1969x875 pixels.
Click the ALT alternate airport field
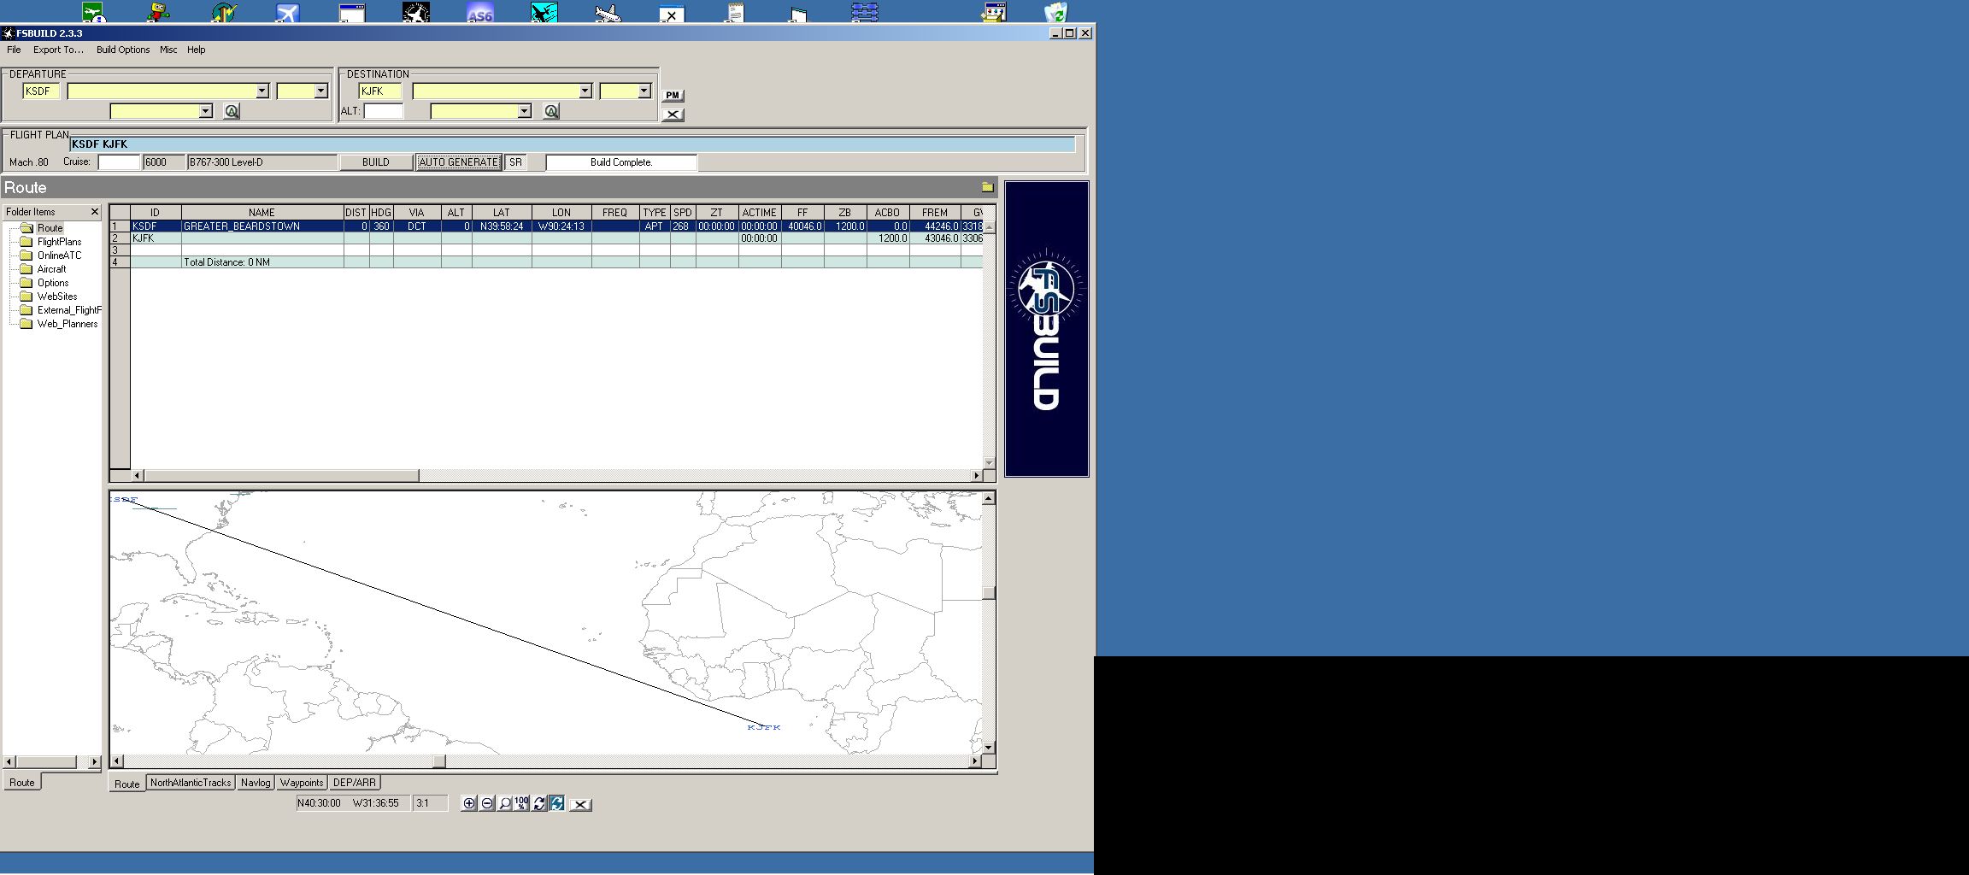coord(384,111)
